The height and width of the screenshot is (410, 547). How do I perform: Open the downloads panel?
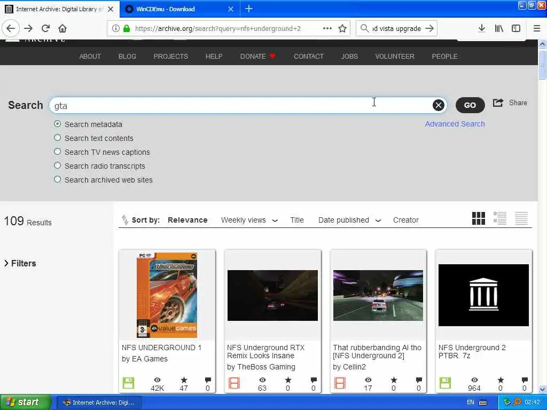[481, 28]
